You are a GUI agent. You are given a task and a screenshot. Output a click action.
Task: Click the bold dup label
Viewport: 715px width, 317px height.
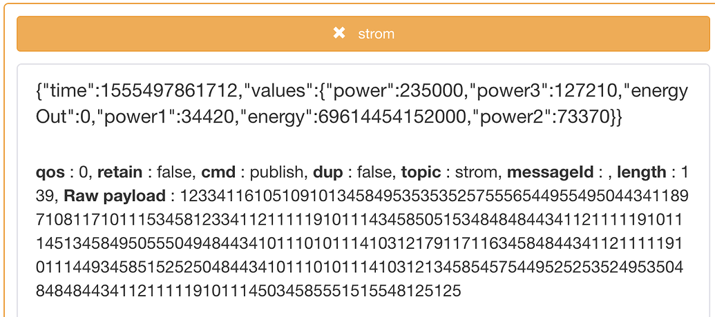pos(327,172)
